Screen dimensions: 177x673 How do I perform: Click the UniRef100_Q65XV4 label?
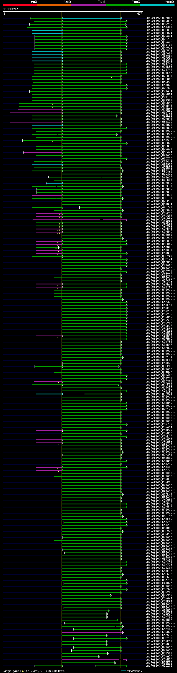159,49
